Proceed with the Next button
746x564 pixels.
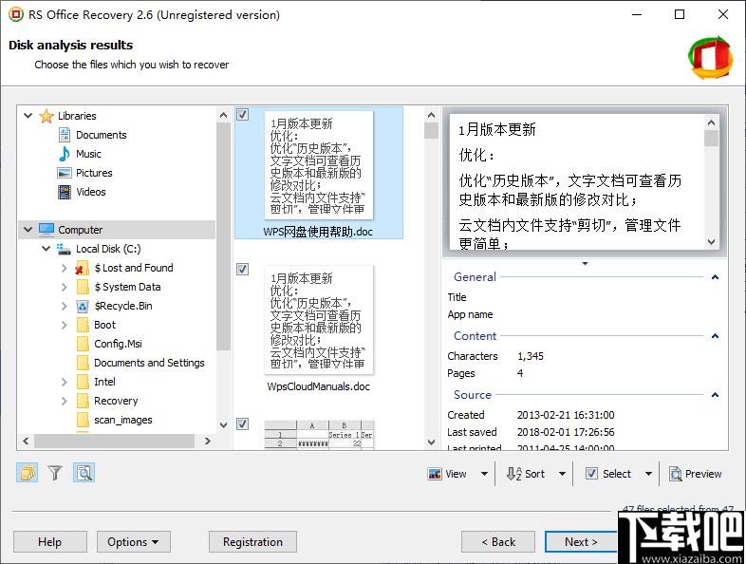(581, 542)
